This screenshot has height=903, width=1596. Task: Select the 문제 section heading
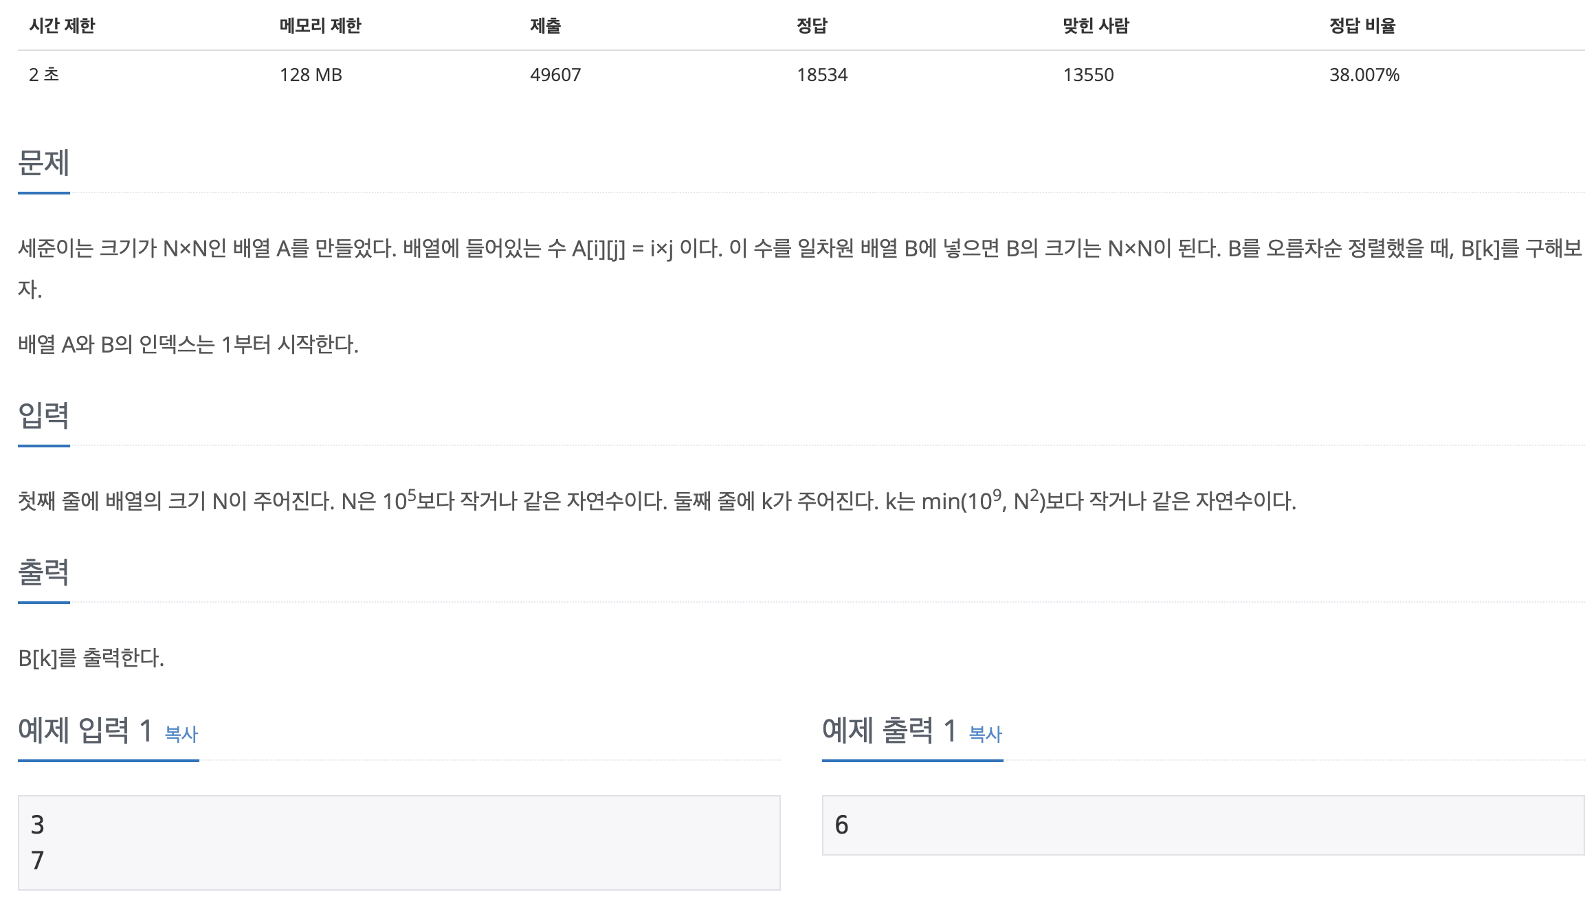tap(44, 164)
